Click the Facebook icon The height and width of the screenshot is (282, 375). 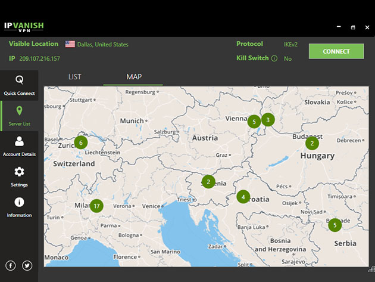pyautogui.click(x=11, y=265)
